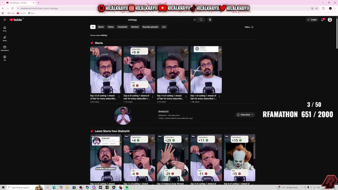Open the Day 12 short with SUBSCRIBERS caption
This screenshot has height=190, width=338.
106,158
